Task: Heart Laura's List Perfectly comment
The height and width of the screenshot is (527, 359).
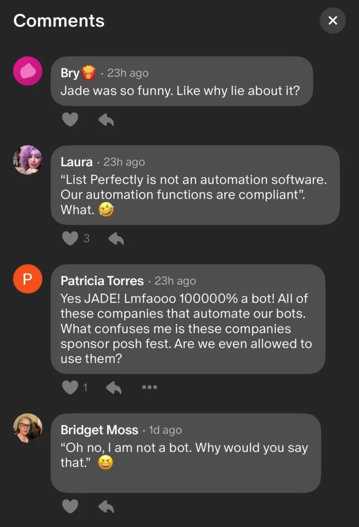Action: tap(70, 238)
